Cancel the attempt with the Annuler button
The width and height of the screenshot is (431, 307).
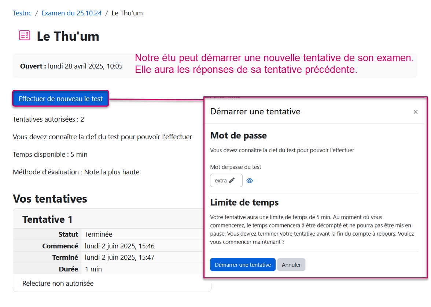pyautogui.click(x=291, y=265)
